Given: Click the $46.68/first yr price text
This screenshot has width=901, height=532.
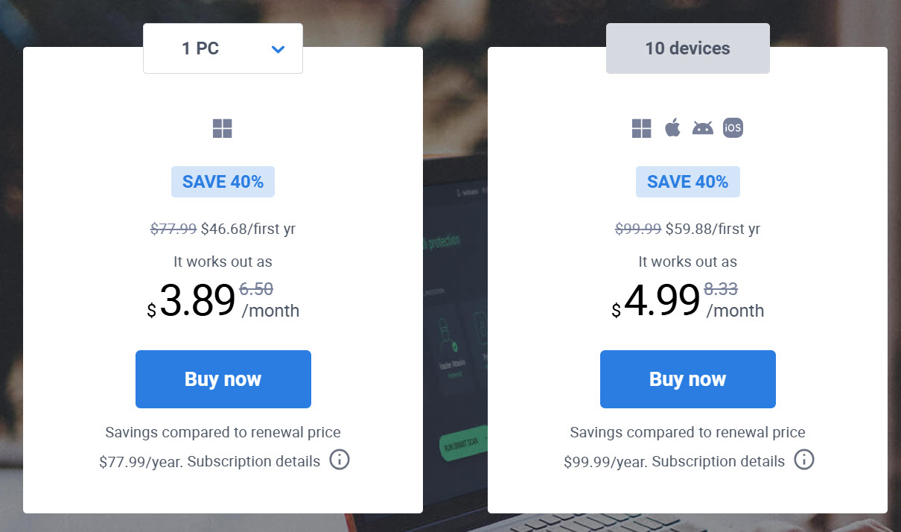Looking at the screenshot, I should pos(248,229).
